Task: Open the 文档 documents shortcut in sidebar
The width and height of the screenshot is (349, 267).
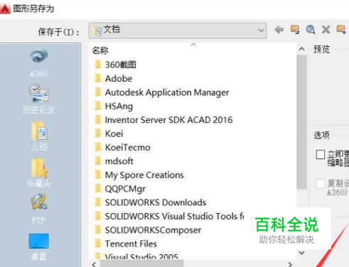Action: click(x=39, y=136)
